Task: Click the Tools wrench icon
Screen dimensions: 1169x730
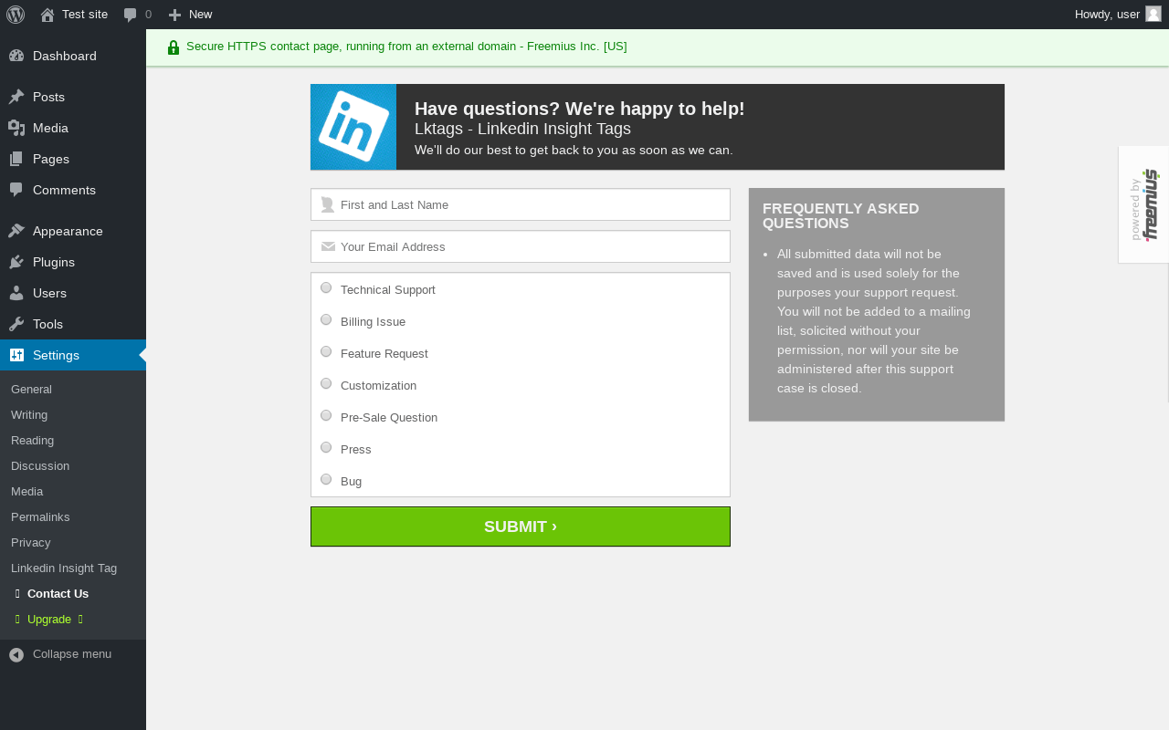Action: (16, 324)
